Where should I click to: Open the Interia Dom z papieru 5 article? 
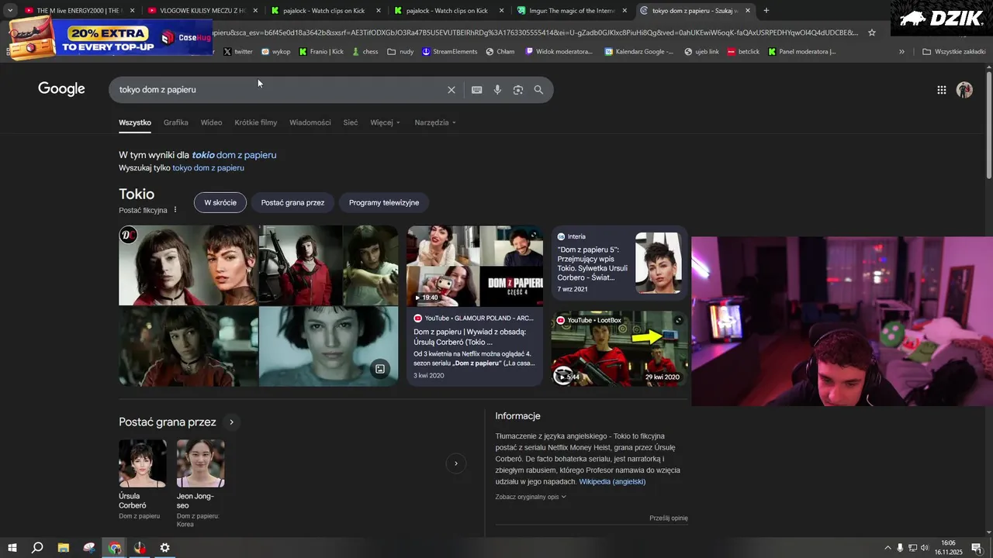pyautogui.click(x=619, y=263)
